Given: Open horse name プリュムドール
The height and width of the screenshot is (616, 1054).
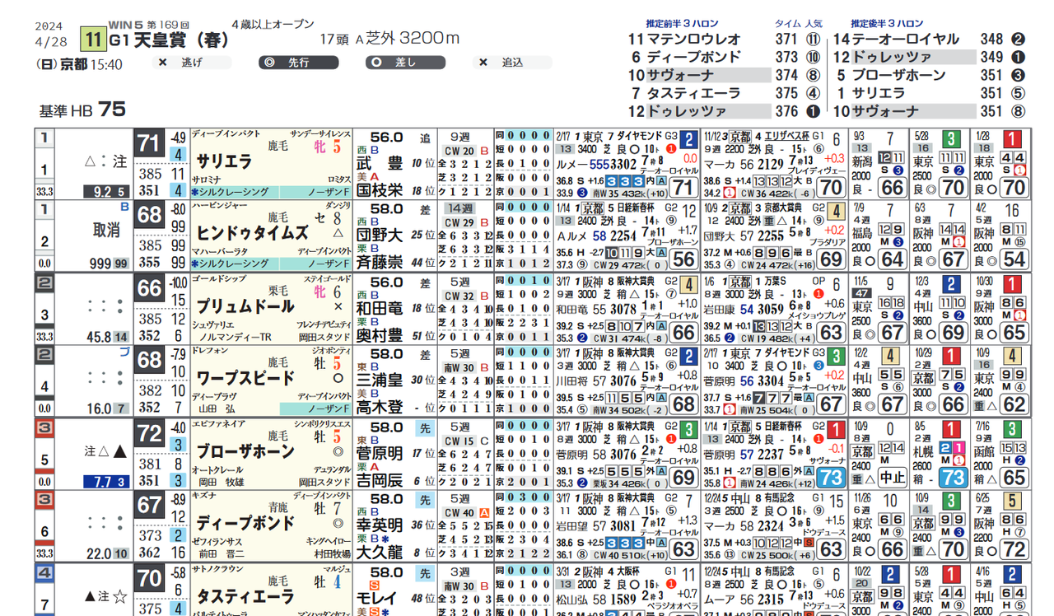Looking at the screenshot, I should 245,306.
